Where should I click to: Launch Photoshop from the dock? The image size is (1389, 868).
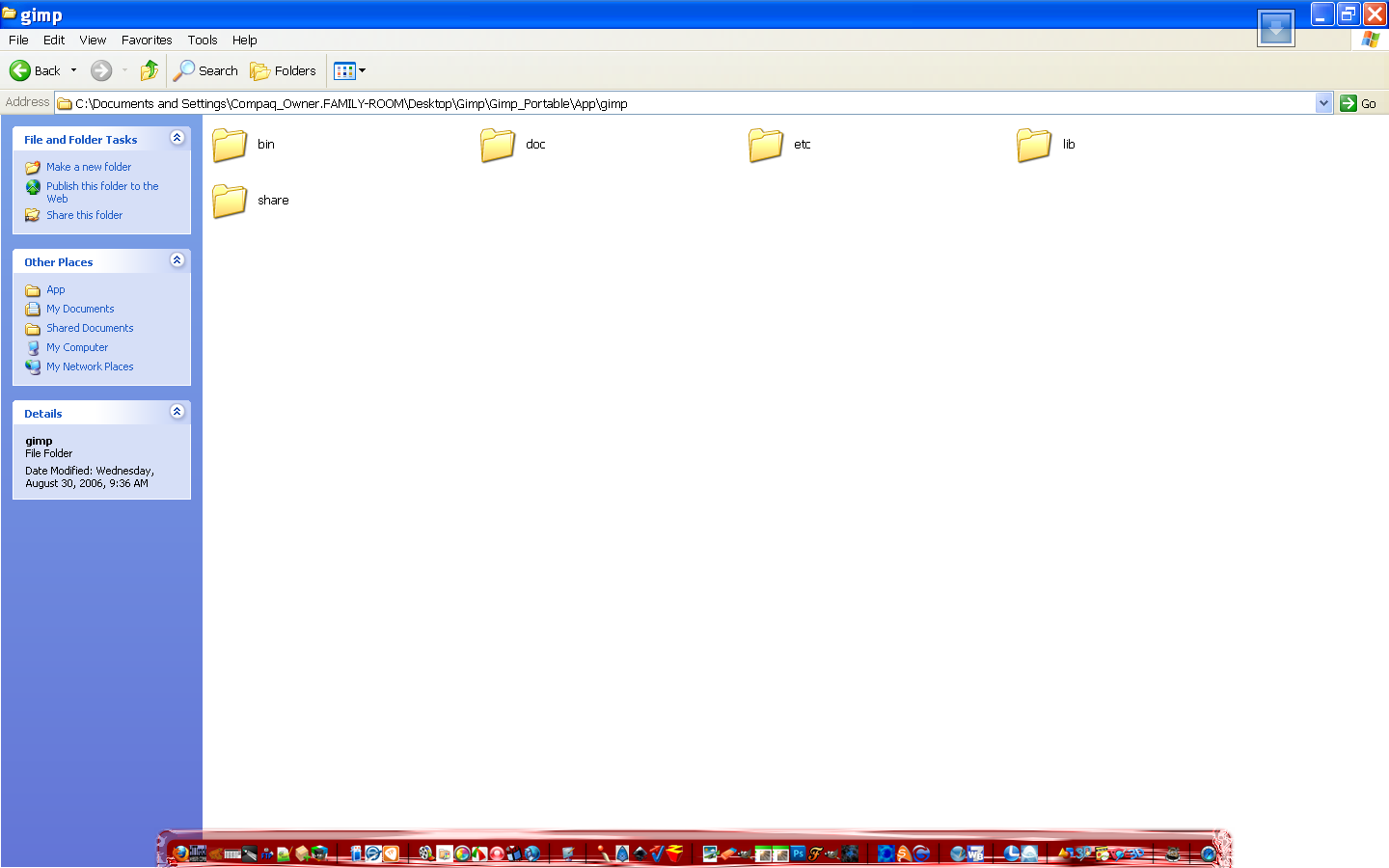[x=798, y=853]
